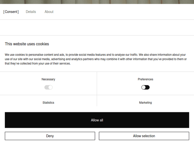Viewport: 194px width, 146px height.
Task: Choose Allow selection
Action: click(x=144, y=136)
